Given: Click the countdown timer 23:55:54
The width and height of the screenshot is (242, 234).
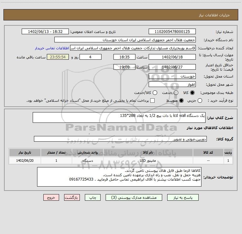Looking at the screenshot, I should coord(58,57).
